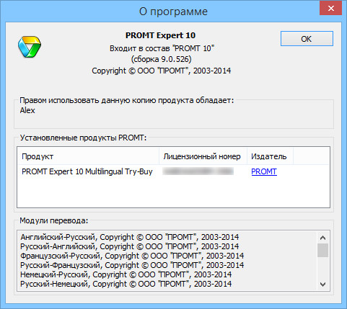The width and height of the screenshot is (347, 309).
Task: Click the Установленные продукты PROMT label
Action: 83,138
